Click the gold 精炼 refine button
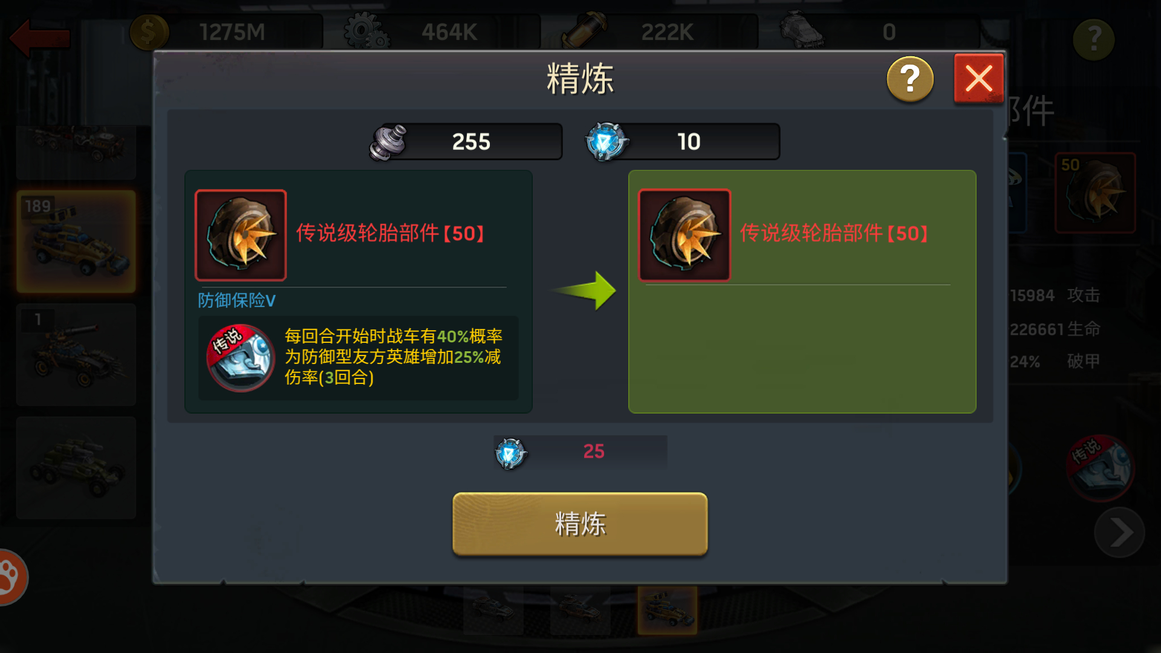 [x=580, y=524]
